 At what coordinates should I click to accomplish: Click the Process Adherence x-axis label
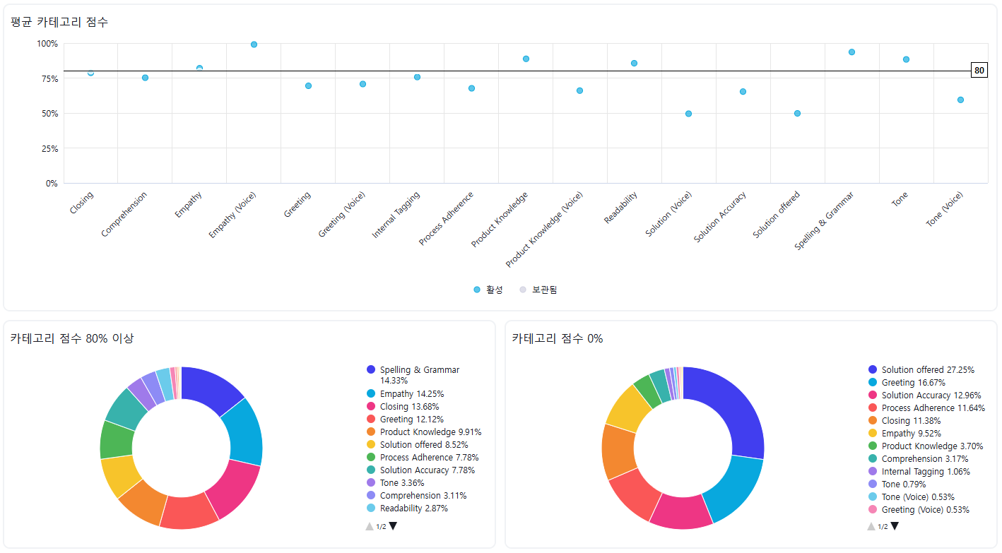[x=447, y=218]
